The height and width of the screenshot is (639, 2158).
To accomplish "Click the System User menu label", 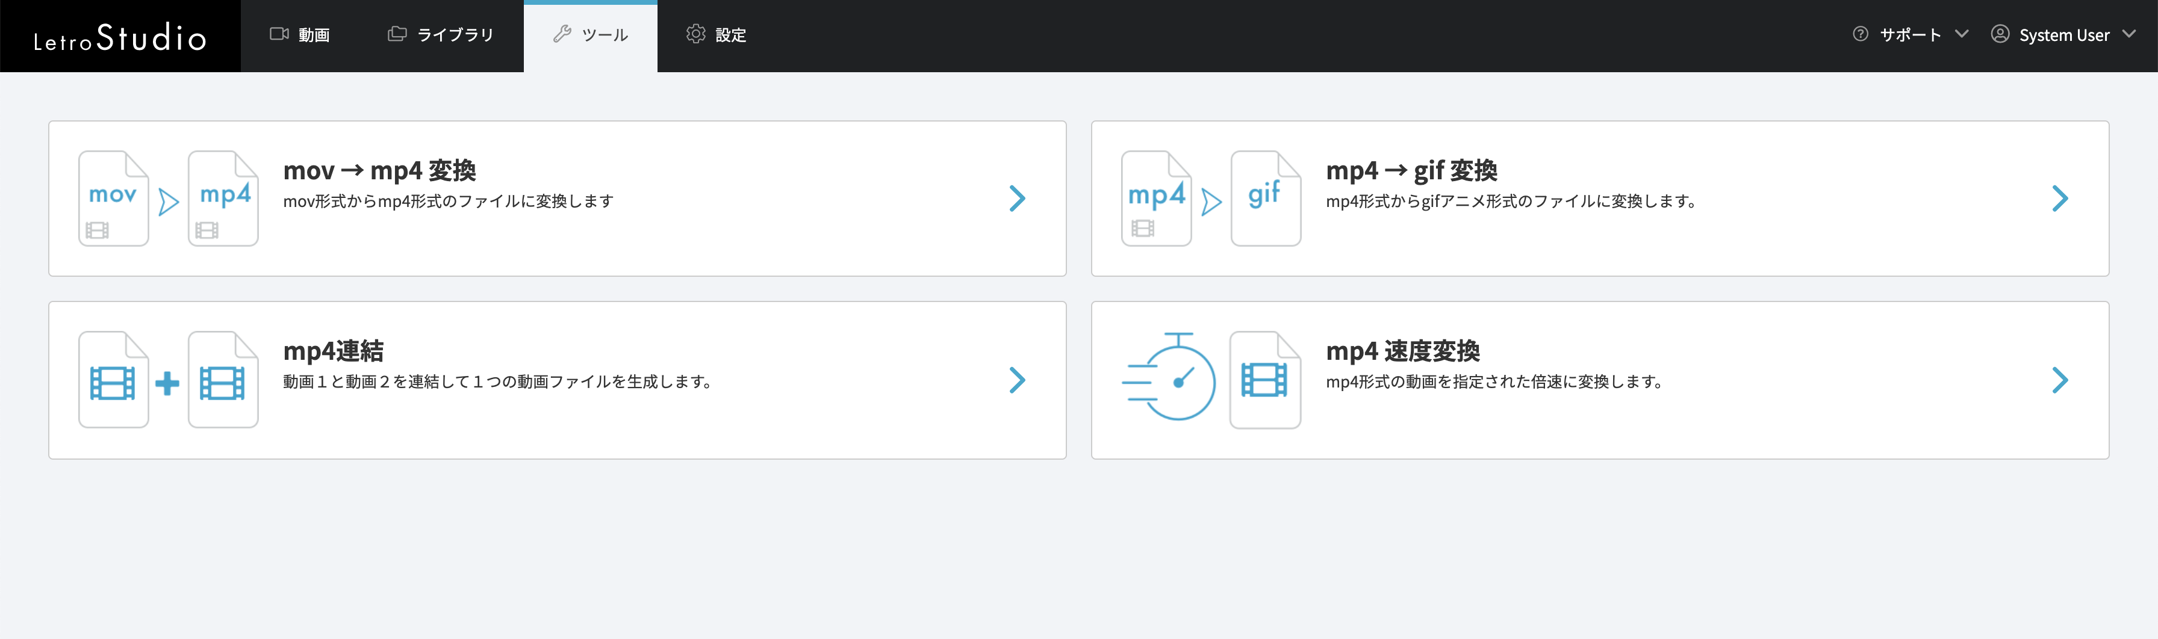I will pyautogui.click(x=2064, y=35).
